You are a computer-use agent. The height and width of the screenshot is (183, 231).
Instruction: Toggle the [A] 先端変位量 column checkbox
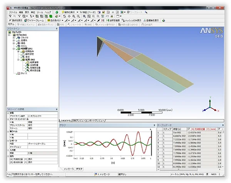(x=189, y=129)
